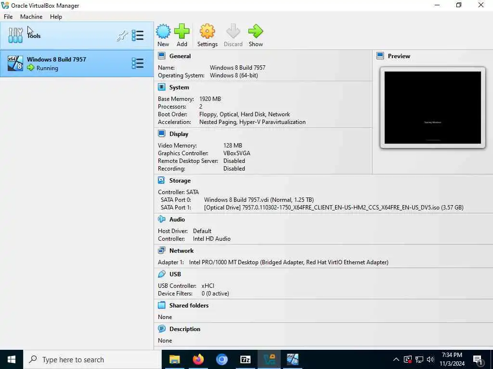Open Firefox from taskbar
The height and width of the screenshot is (369, 493).
(198, 359)
